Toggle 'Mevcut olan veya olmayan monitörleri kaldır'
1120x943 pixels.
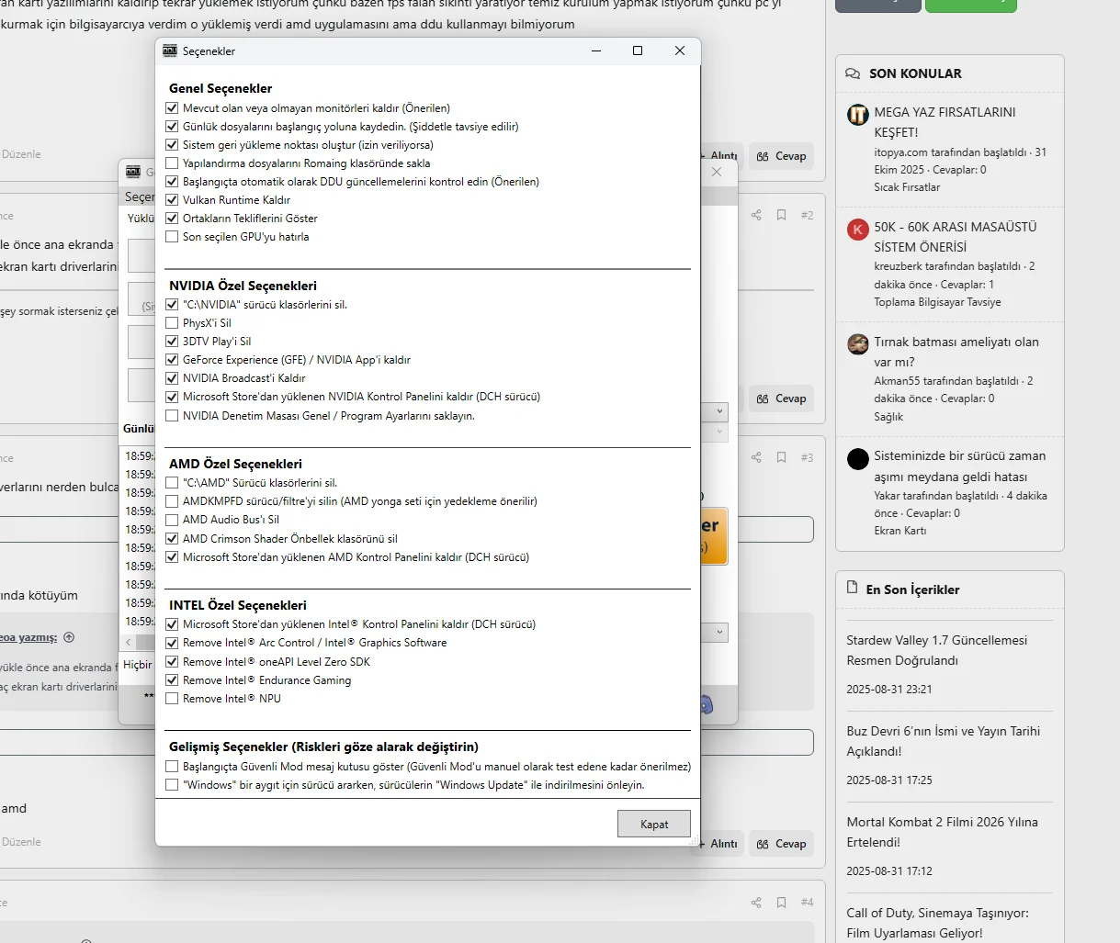point(172,107)
